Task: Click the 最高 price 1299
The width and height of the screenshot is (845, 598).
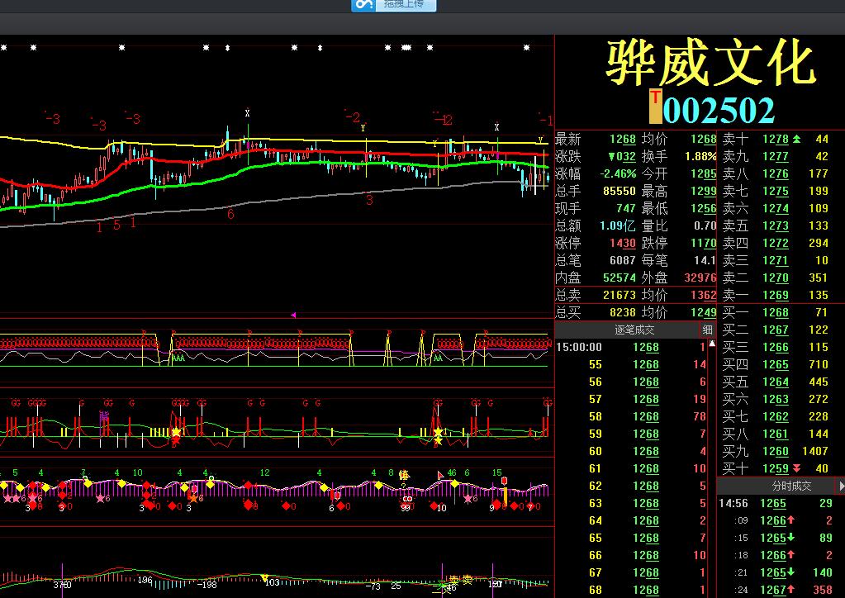Action: (x=704, y=192)
